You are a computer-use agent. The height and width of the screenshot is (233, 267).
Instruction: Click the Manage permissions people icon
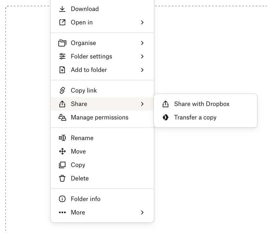tap(62, 117)
